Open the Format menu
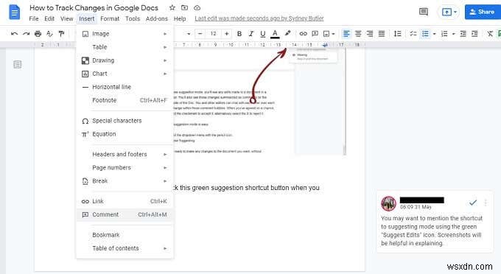Image resolution: width=501 pixels, height=274 pixels. [x=110, y=18]
